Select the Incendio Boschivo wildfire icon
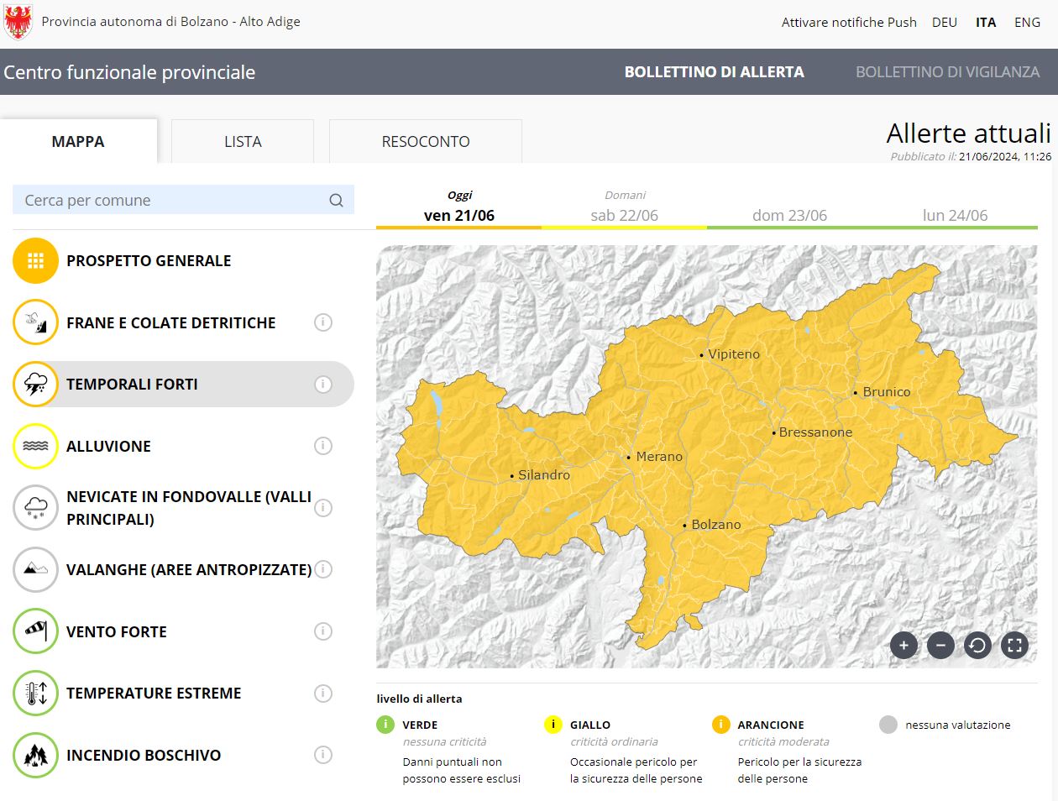 [x=34, y=755]
